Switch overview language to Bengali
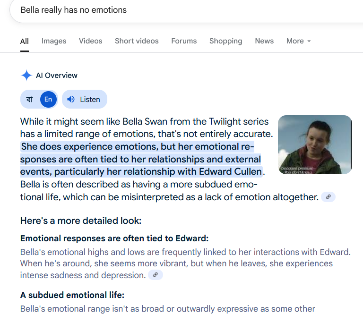The image size is (363, 314). [x=30, y=100]
